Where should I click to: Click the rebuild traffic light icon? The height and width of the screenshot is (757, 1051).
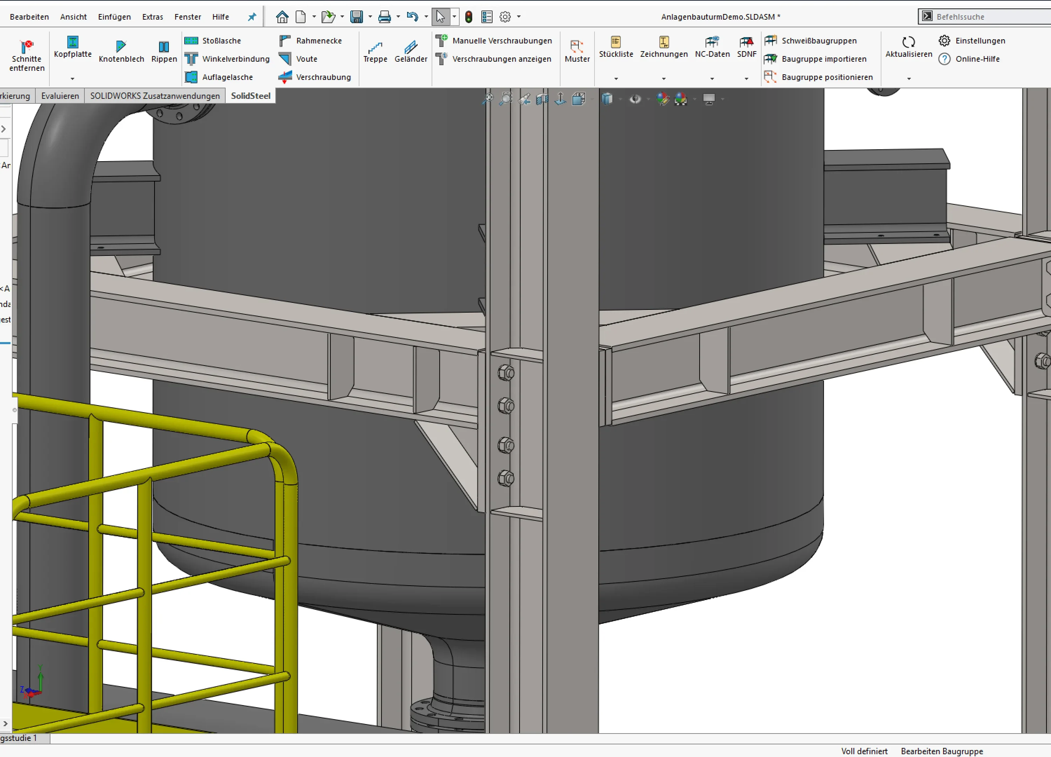468,17
